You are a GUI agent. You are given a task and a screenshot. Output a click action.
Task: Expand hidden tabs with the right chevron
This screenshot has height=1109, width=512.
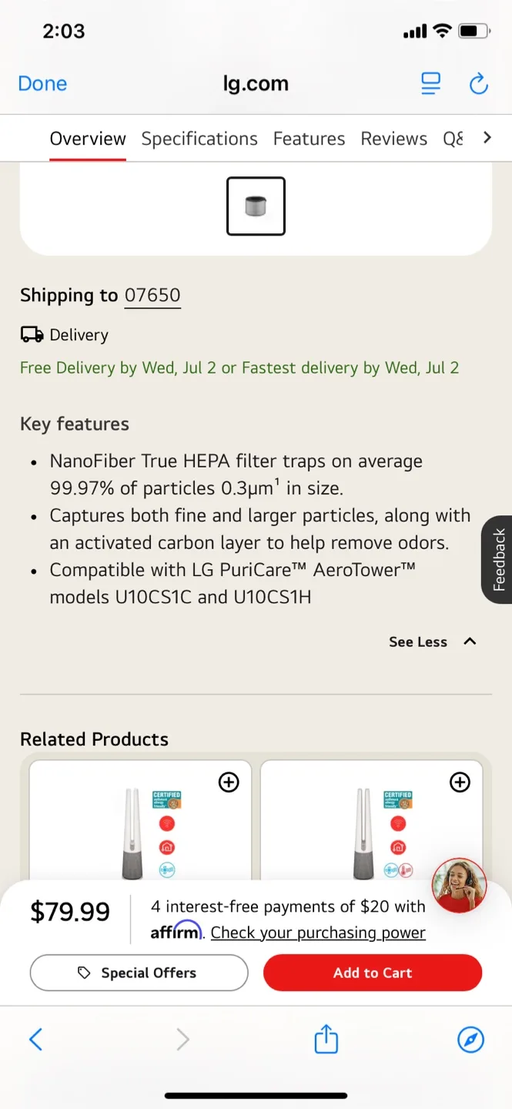[x=487, y=138]
